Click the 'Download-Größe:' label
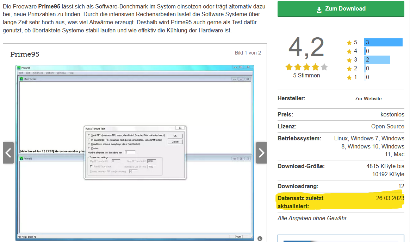The image size is (410, 242). (301, 166)
